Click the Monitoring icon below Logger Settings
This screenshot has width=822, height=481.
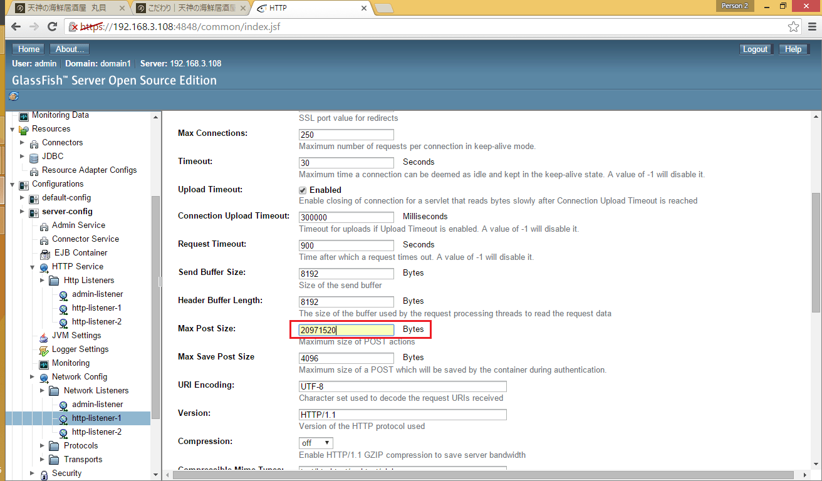pyautogui.click(x=44, y=364)
